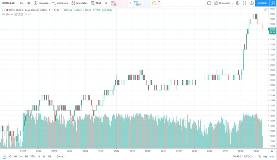Click the orange info icon in trade panel

154,3
